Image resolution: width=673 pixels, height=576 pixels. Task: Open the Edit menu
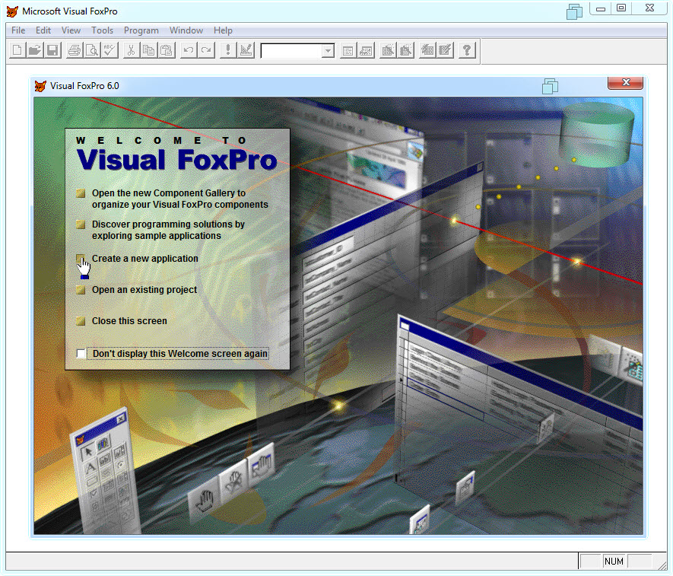tap(43, 30)
